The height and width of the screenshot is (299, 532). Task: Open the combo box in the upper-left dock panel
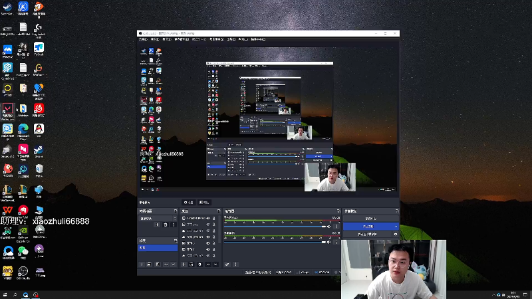pos(158,219)
